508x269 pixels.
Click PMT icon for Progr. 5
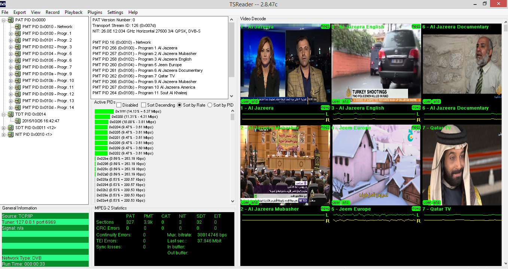(17, 54)
